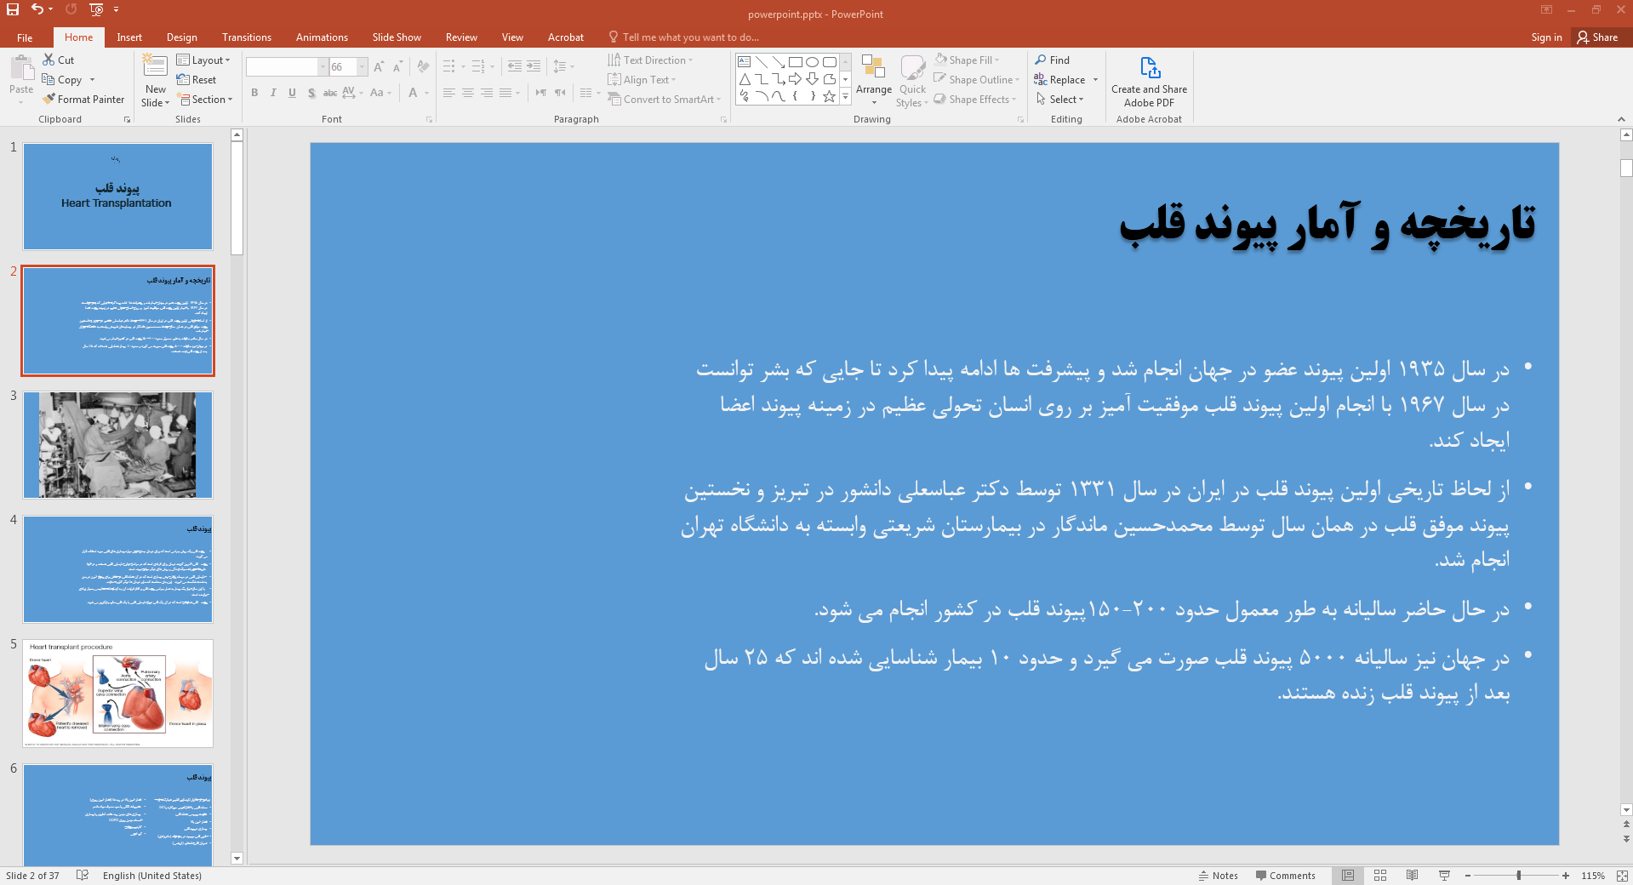The width and height of the screenshot is (1633, 885).
Task: Open Reading View from status bar
Action: tap(1412, 876)
